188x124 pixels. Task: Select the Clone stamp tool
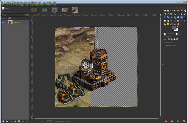pyautogui.click(x=165, y=24)
